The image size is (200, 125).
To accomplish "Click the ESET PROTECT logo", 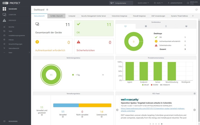I will pos(11,3).
